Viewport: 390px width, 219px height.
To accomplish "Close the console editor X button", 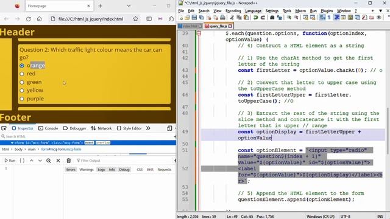I will point(58,161).
